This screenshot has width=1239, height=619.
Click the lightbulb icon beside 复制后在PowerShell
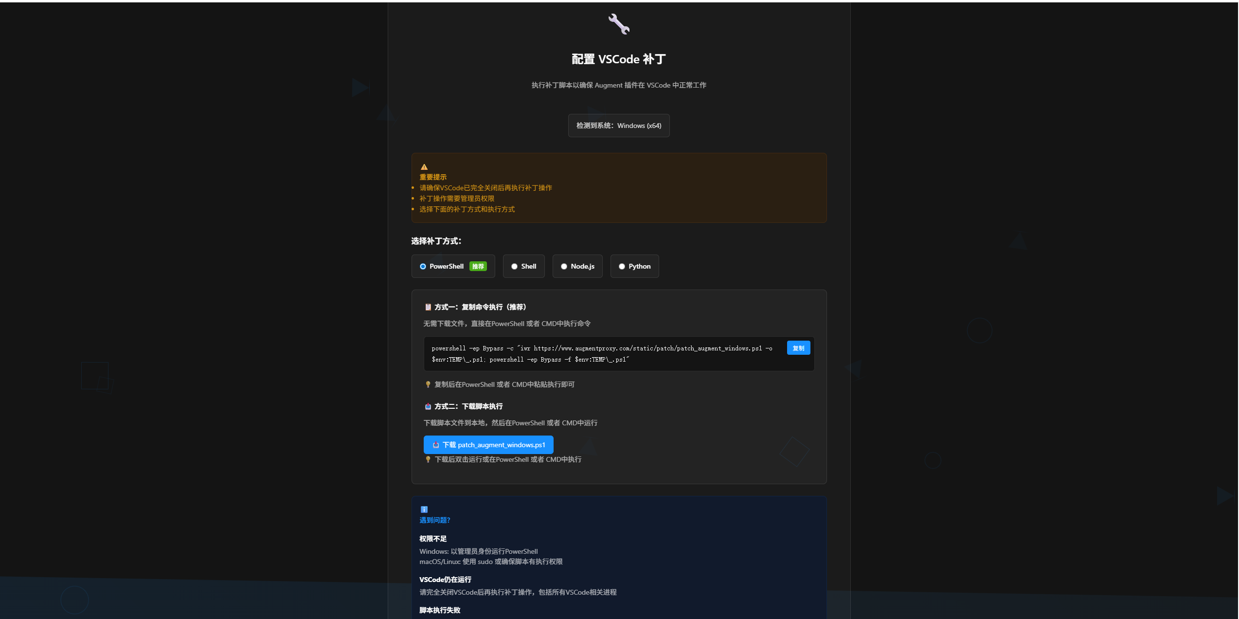(428, 384)
